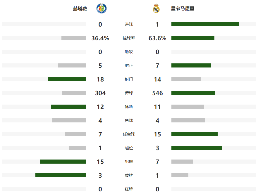Click Getafe's green 18 shots bar
The height and width of the screenshot is (194, 258).
(x=67, y=79)
